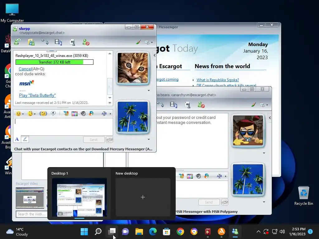
Task: Choose a background in slurpp chat
Action: click(74, 114)
